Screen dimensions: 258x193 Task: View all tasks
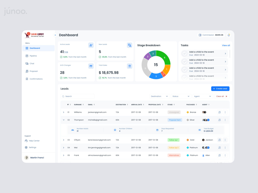226,45
